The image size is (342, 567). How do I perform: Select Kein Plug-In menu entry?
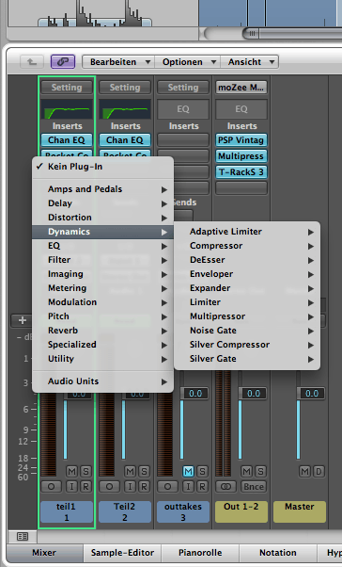[102, 167]
